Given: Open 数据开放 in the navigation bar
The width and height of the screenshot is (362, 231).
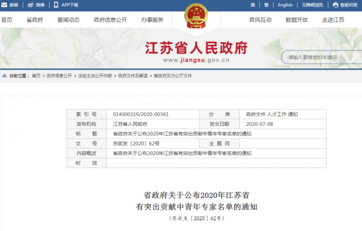Looking at the screenshot, I should tap(296, 20).
